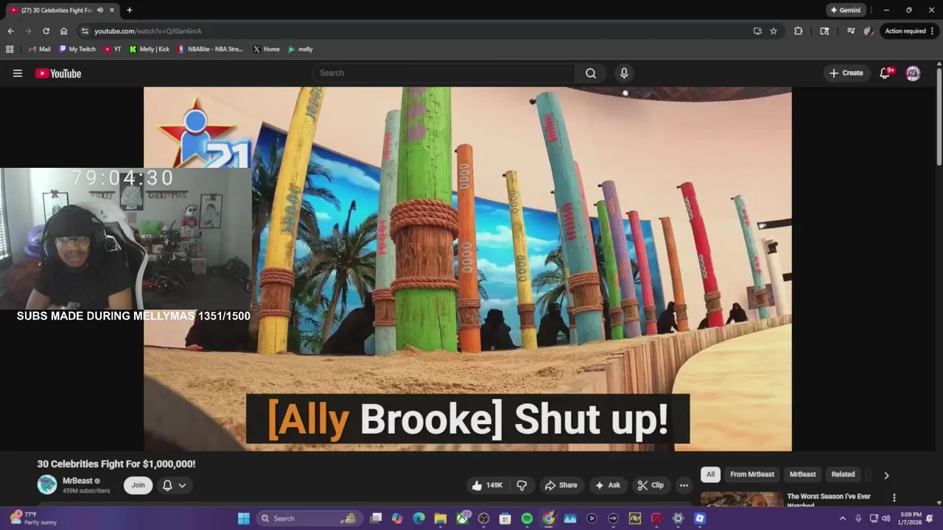Open options for The Worst Season video
Screen dimensions: 943x530
(x=894, y=498)
